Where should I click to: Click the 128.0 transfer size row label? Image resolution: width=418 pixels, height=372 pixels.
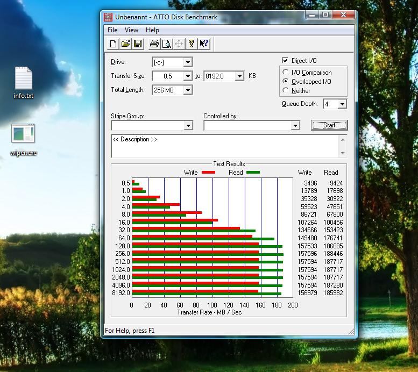(123, 246)
